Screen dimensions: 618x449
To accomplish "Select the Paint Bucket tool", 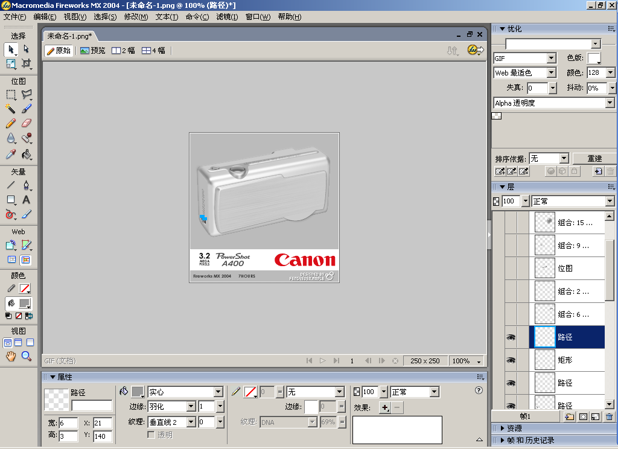I will point(26,154).
